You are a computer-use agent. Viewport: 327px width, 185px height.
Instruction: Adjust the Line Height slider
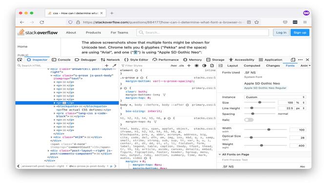260,108
